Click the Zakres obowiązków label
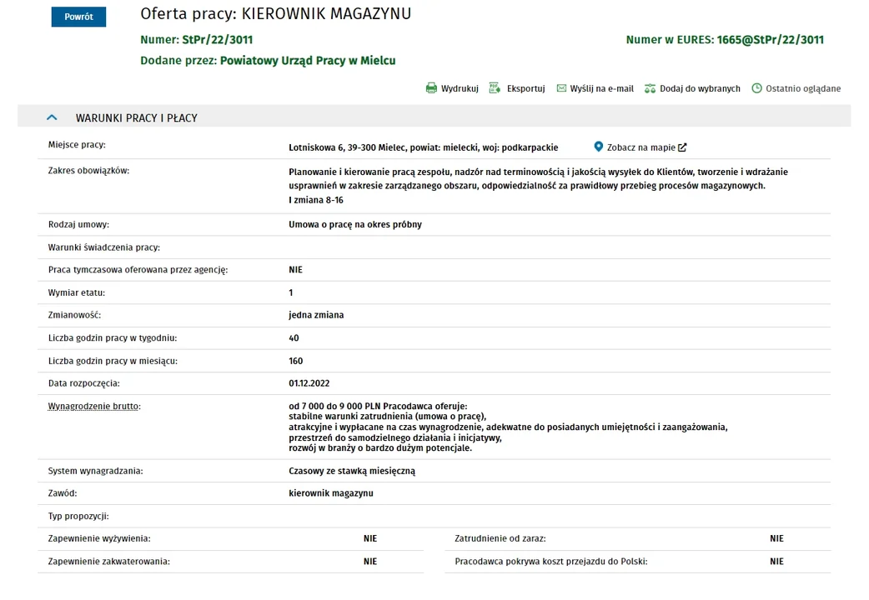Image resolution: width=869 pixels, height=600 pixels. click(x=88, y=171)
